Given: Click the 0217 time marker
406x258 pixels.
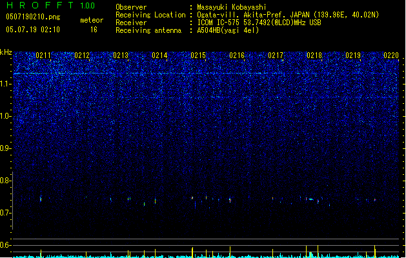Looking at the screenshot, I should 276,55.
